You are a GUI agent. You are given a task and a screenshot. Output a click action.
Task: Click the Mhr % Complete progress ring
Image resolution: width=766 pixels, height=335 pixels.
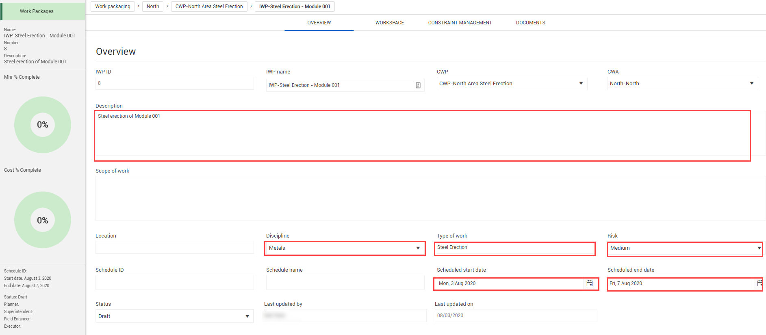(43, 125)
